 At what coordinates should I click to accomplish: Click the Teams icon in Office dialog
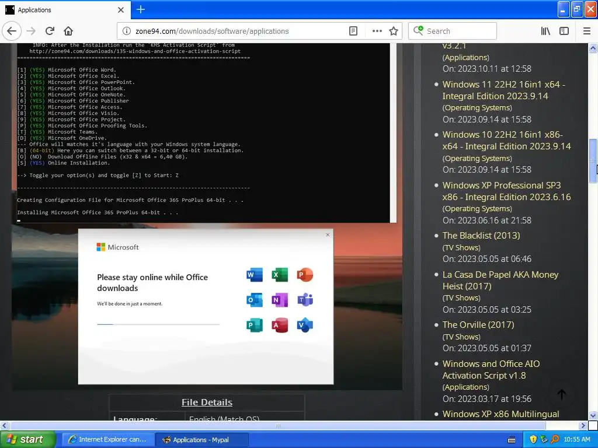click(x=305, y=300)
